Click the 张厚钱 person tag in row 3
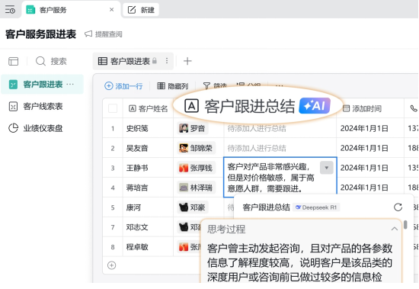The width and height of the screenshot is (419, 289). [x=196, y=168]
